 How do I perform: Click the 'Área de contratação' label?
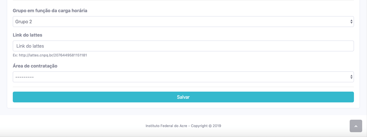point(35,66)
